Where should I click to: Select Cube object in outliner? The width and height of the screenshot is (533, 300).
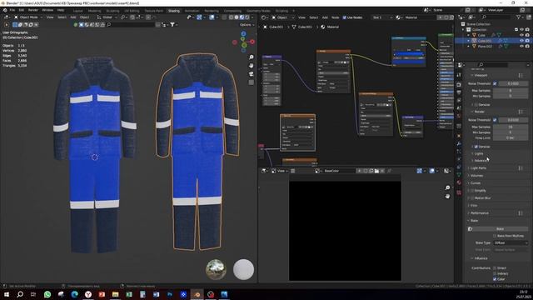(x=481, y=35)
